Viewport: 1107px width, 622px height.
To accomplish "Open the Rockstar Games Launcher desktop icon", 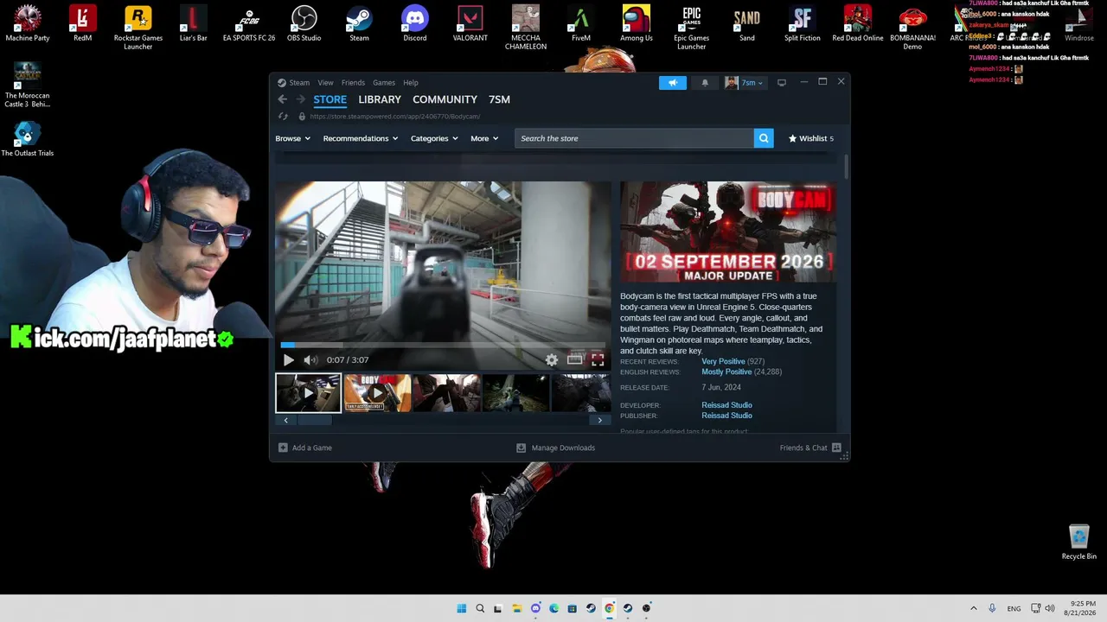I will (138, 28).
